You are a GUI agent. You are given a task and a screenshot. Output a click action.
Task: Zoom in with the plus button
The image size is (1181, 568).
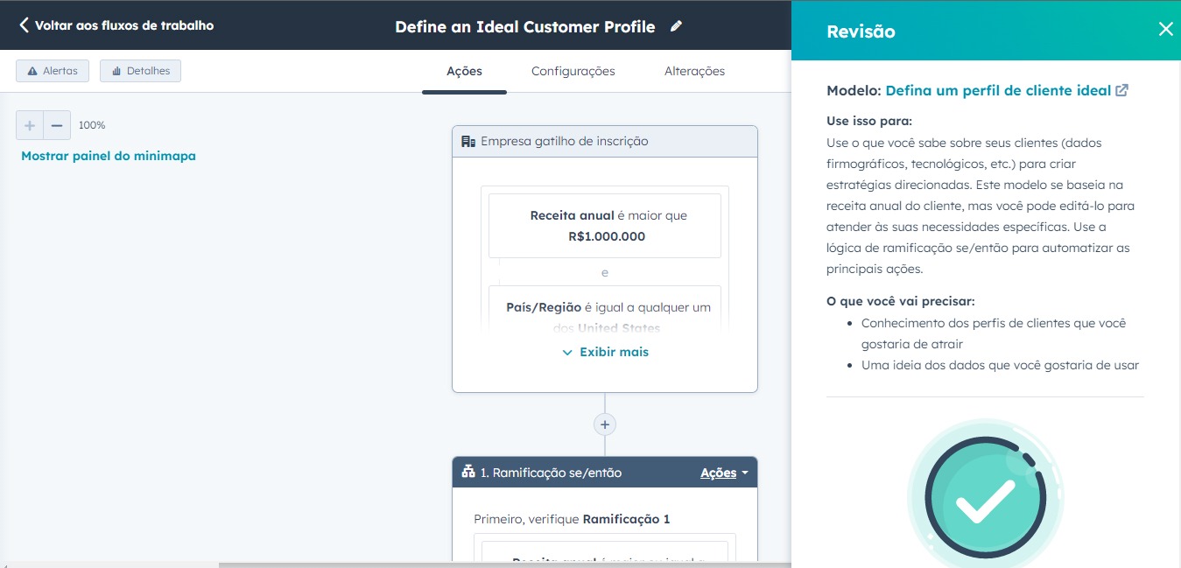point(30,125)
